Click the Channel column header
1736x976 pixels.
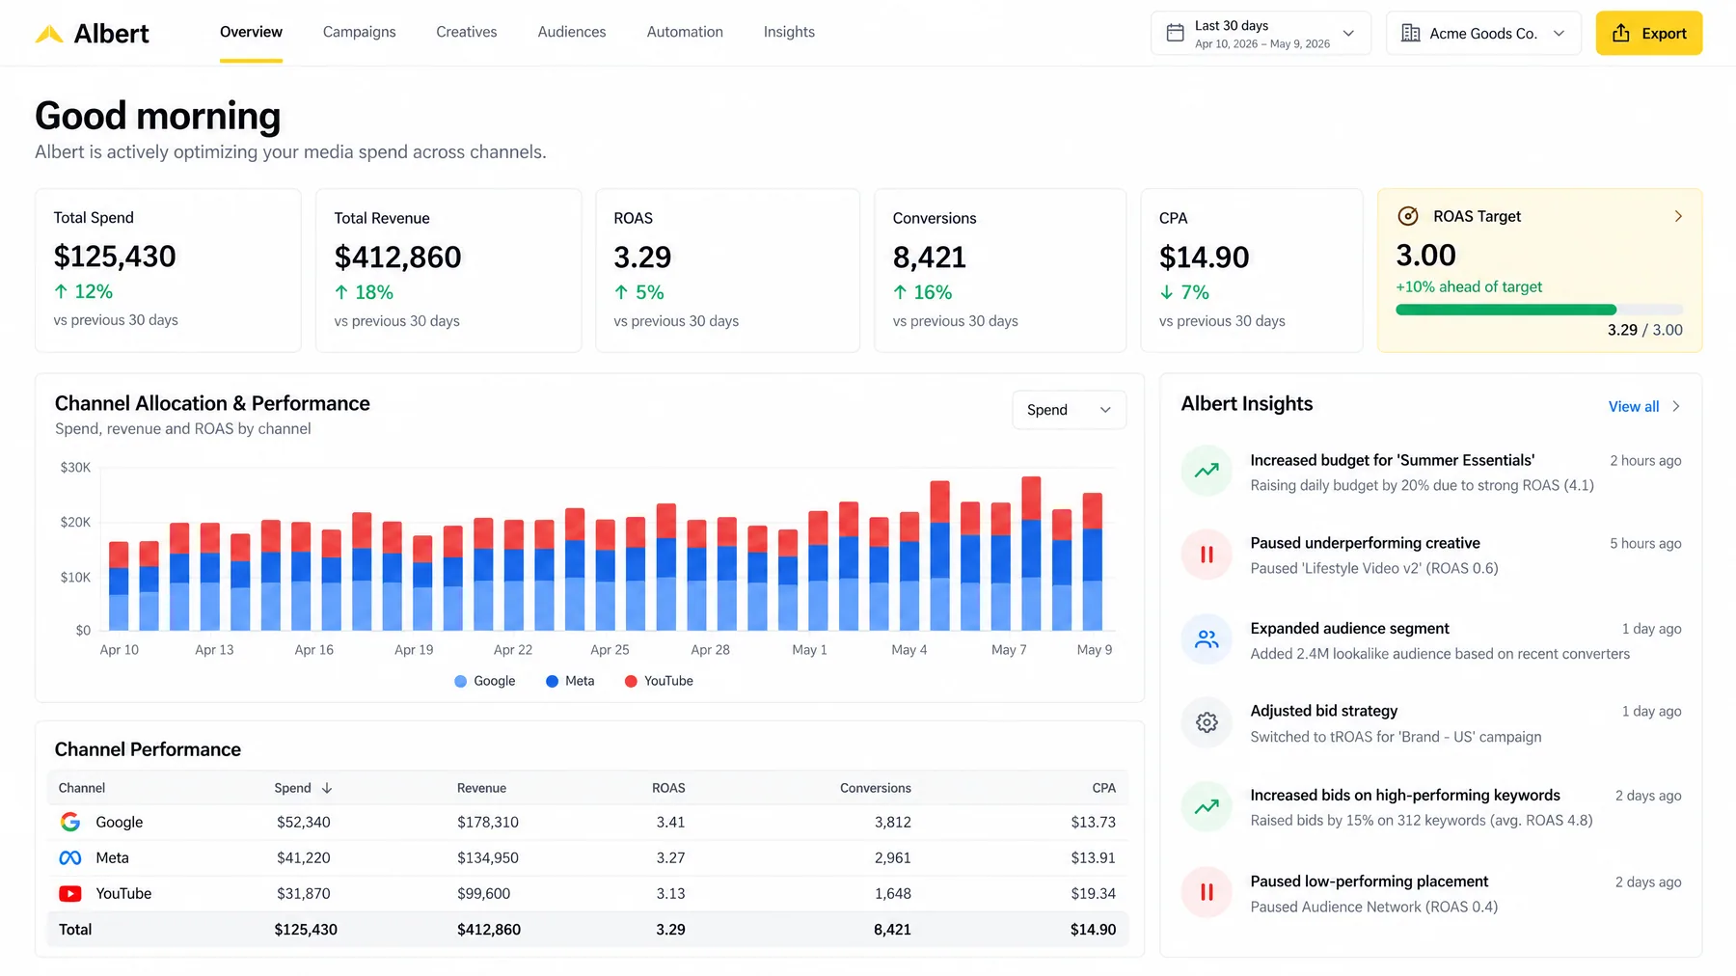(x=82, y=788)
